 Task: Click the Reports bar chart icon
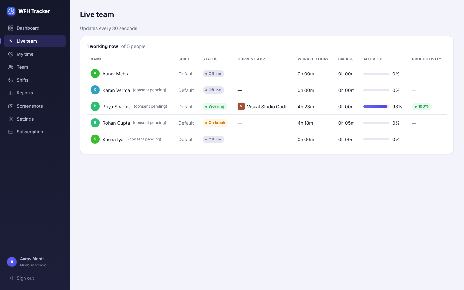click(x=11, y=93)
